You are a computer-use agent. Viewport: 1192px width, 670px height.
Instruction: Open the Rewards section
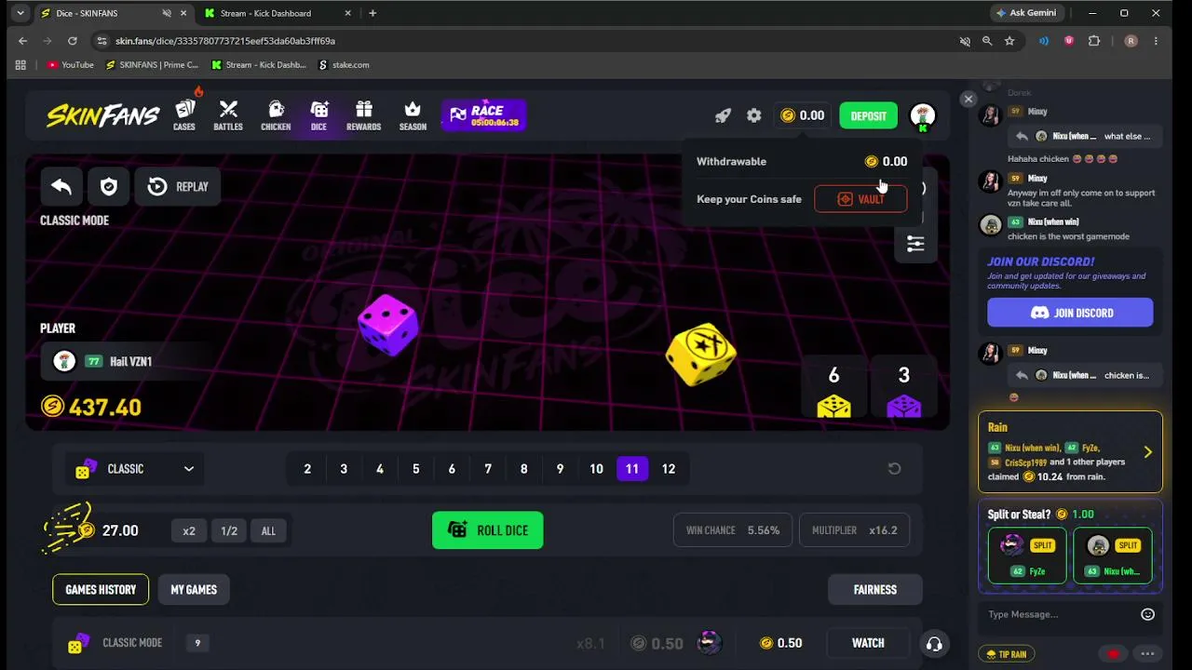pyautogui.click(x=364, y=115)
